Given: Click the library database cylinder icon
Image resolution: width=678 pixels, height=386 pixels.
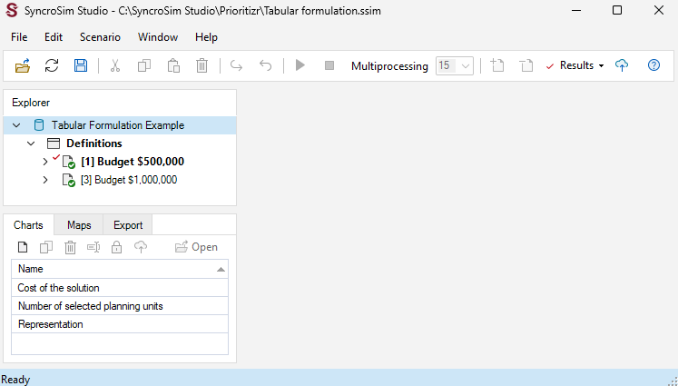Looking at the screenshot, I should coord(39,125).
